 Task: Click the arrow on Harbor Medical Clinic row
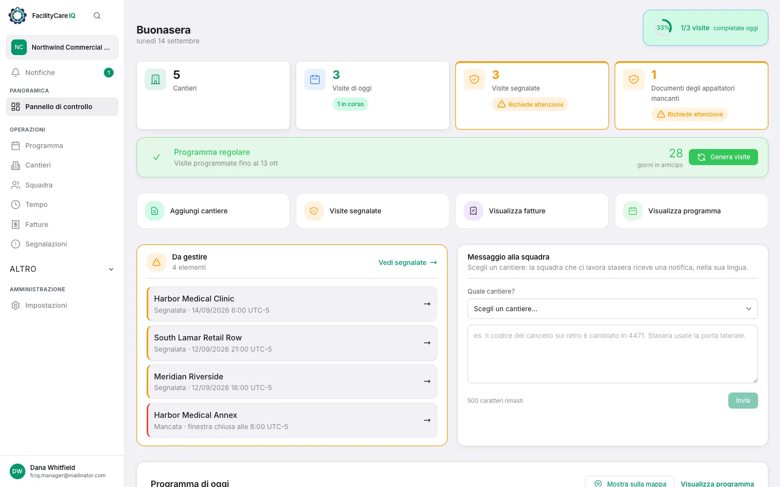[427, 304]
